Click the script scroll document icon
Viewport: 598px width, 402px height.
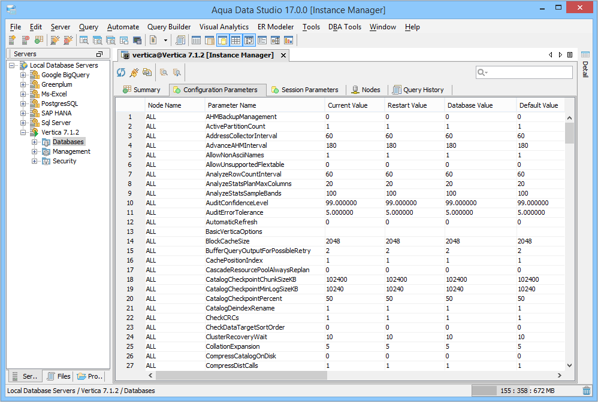coord(180,40)
